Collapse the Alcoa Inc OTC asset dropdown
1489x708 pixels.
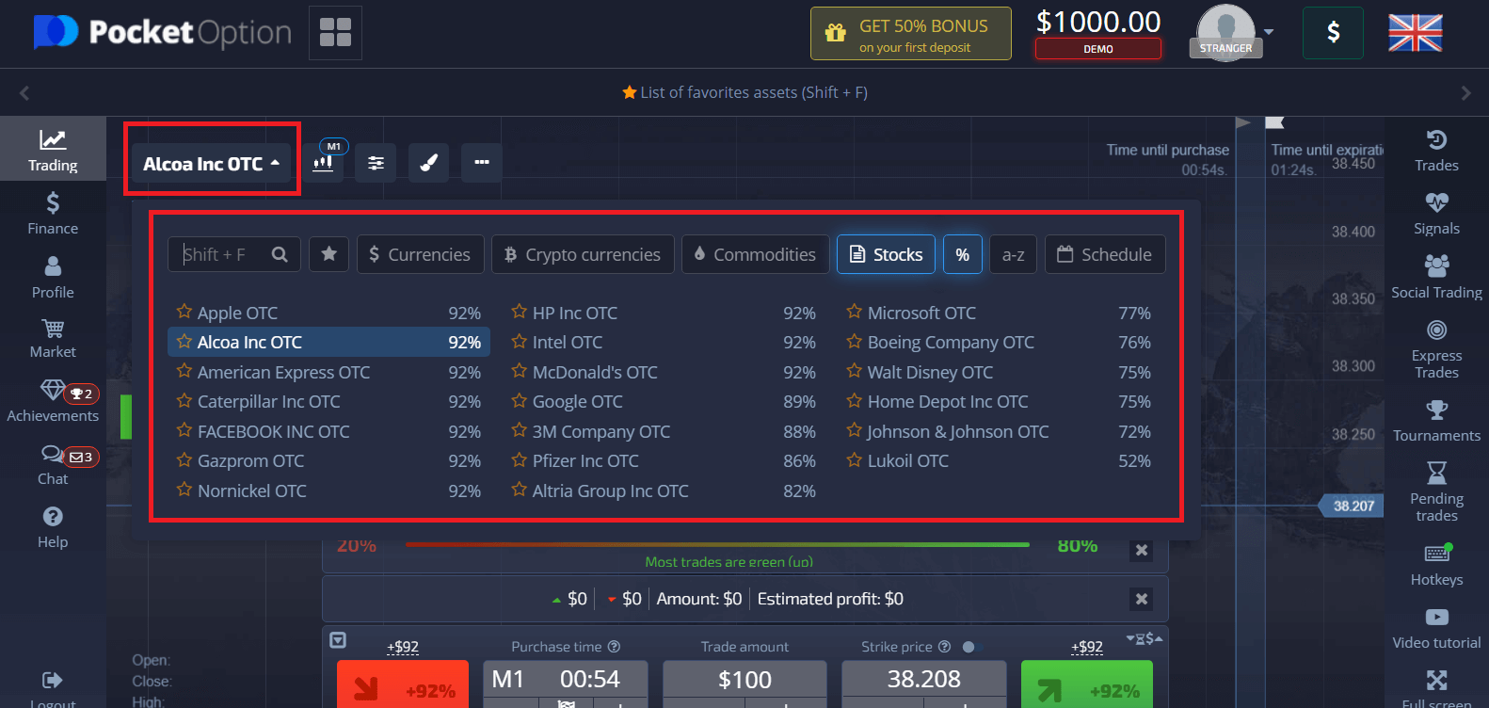(x=211, y=164)
